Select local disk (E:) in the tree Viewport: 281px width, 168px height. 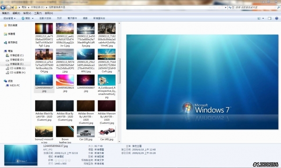[14, 64]
